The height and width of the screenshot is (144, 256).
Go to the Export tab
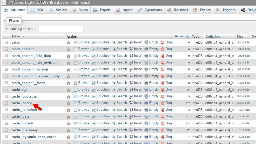[x=102, y=10]
